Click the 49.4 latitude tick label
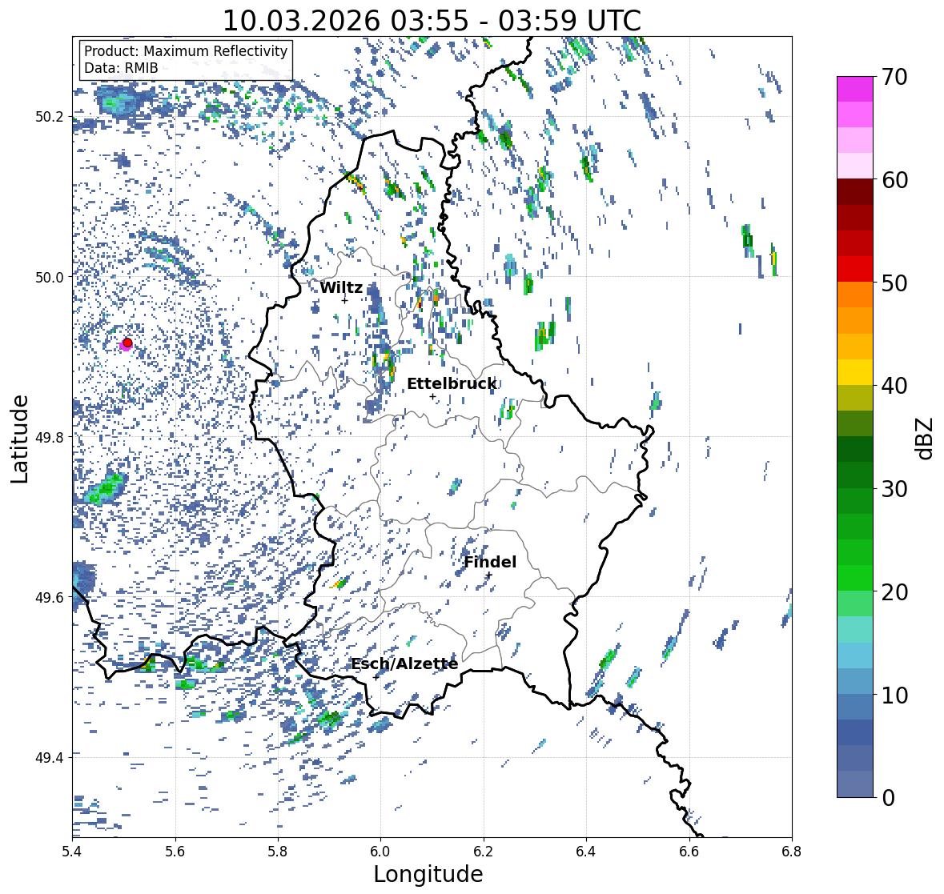Screen dimensions: 944x894 (x=49, y=757)
